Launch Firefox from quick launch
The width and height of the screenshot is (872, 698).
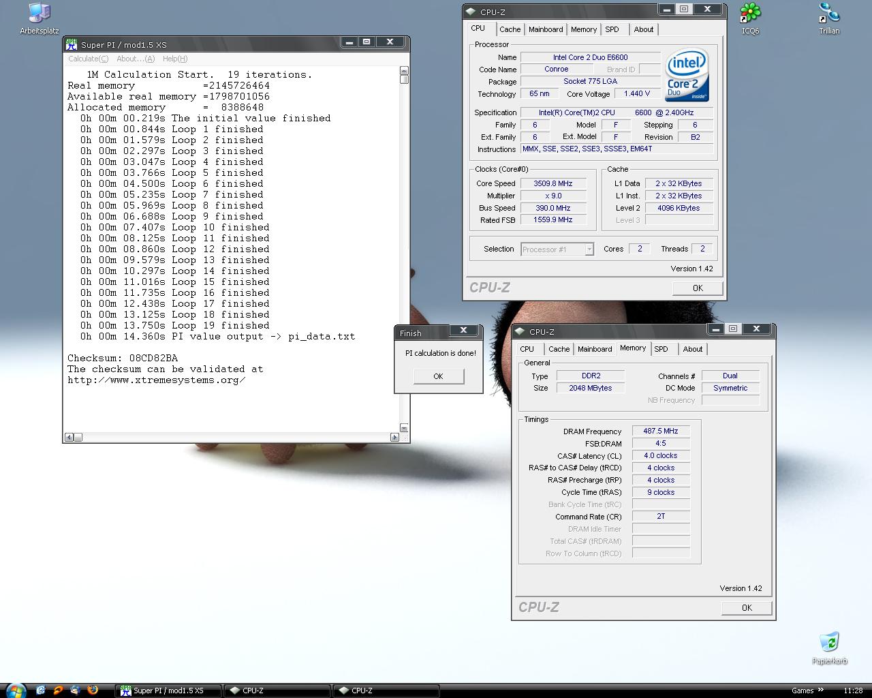point(93,691)
